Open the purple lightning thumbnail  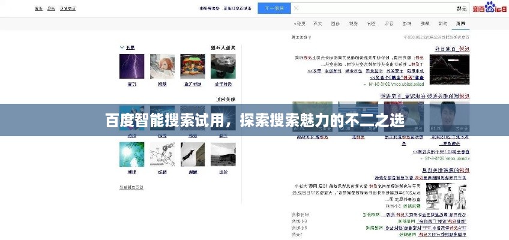[x=132, y=66]
